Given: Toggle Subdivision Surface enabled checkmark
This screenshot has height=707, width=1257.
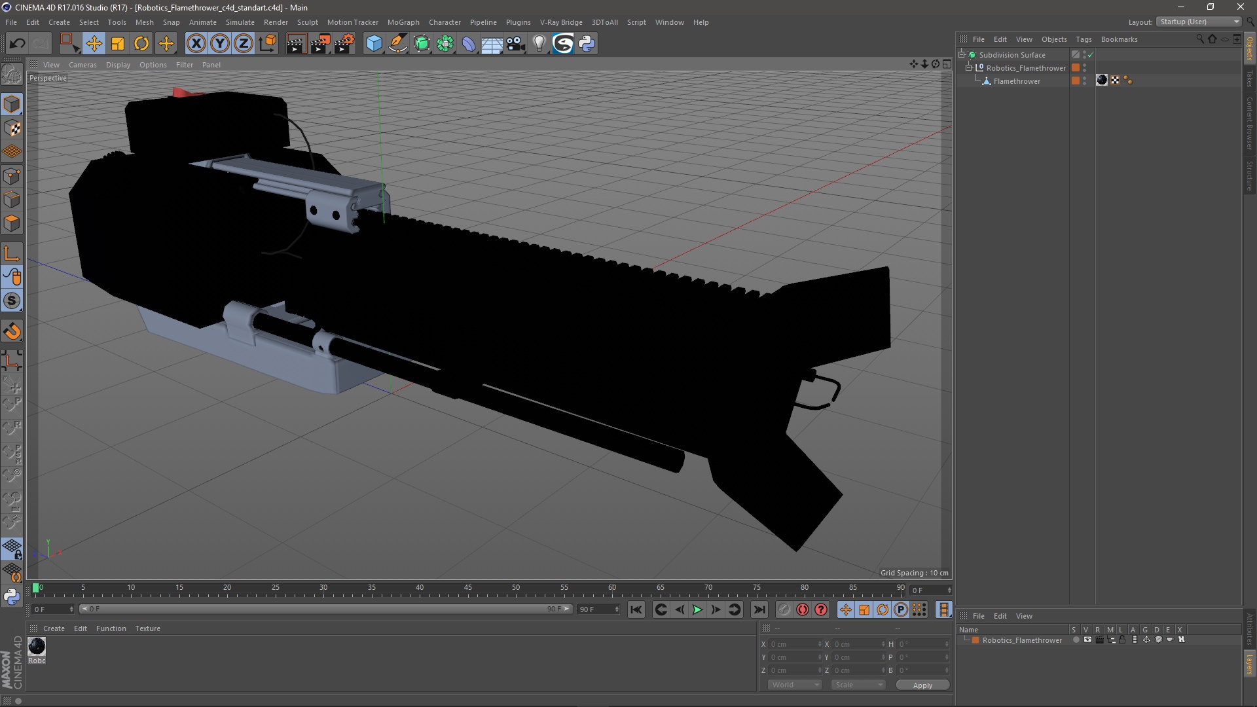Looking at the screenshot, I should tap(1090, 55).
